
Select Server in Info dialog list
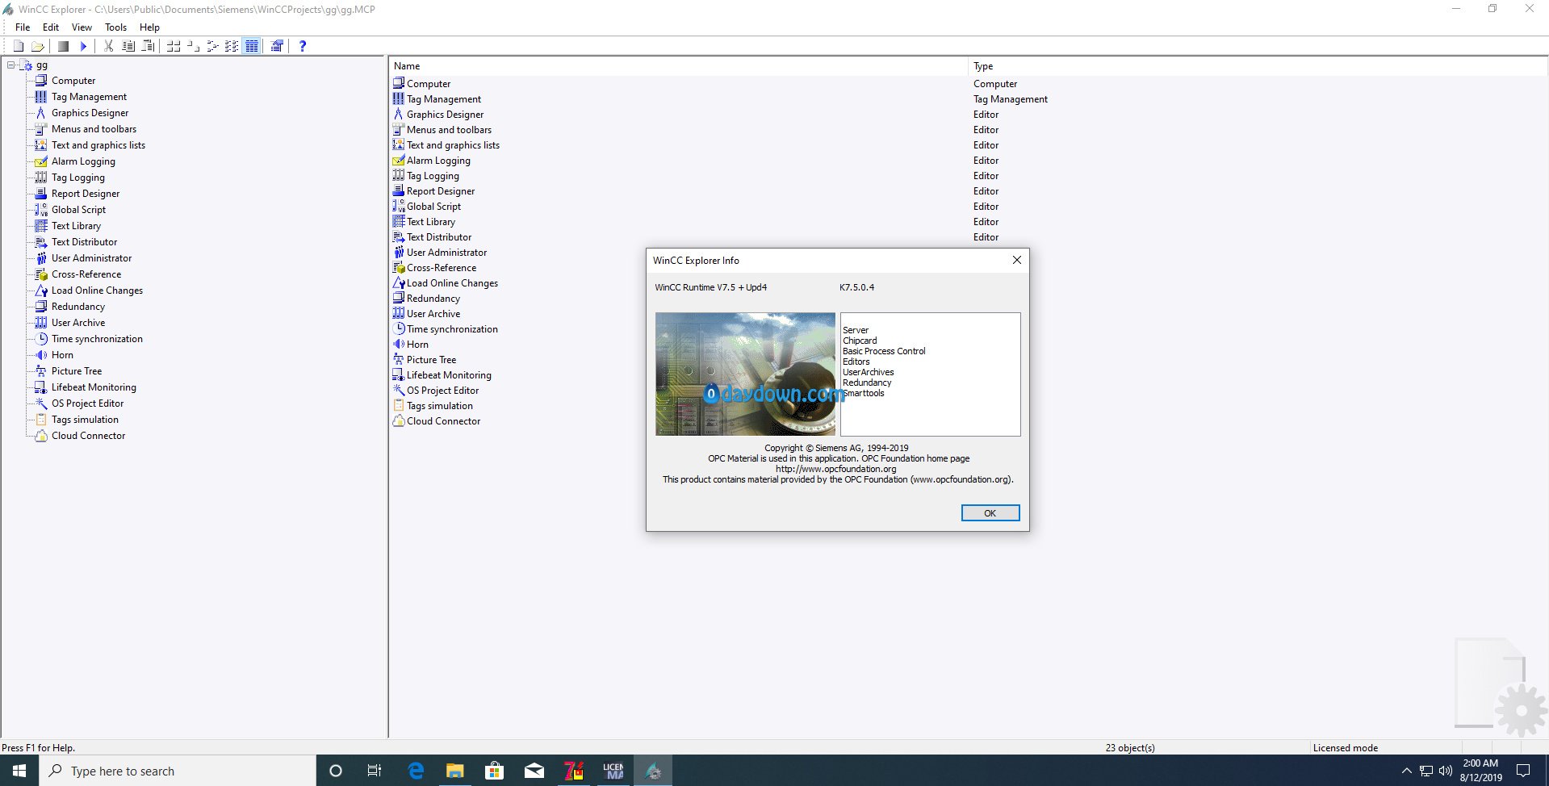(856, 330)
